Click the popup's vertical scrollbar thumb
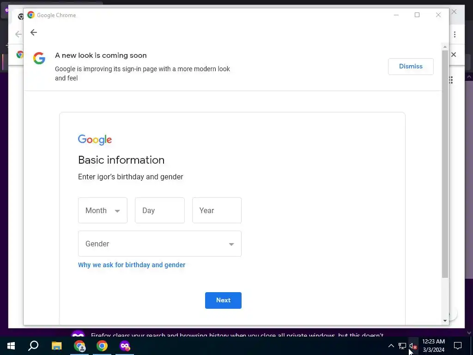 (x=445, y=164)
